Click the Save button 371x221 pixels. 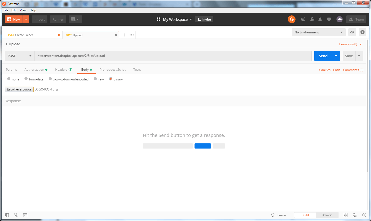pyautogui.click(x=349, y=56)
